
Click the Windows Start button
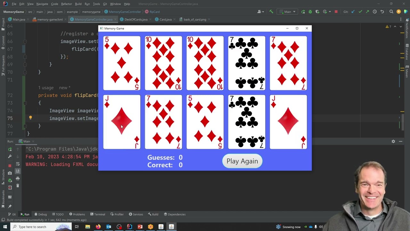pos(5,227)
